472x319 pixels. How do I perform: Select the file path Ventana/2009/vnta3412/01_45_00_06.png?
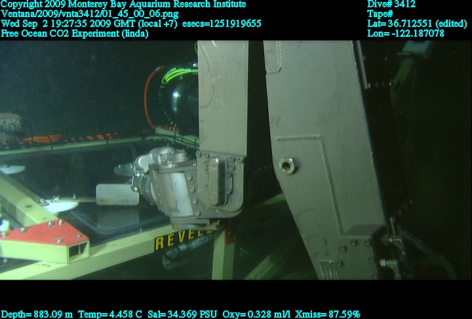90,14
